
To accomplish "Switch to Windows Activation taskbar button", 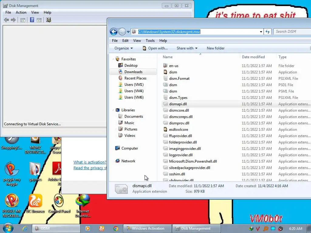I will [x=147, y=228].
